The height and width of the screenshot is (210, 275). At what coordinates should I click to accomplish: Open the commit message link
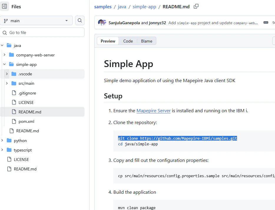[x=213, y=23]
